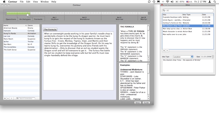Screen dimensions: 219x136
Task: Sort ideas by Idea column header
Action: (172, 14)
